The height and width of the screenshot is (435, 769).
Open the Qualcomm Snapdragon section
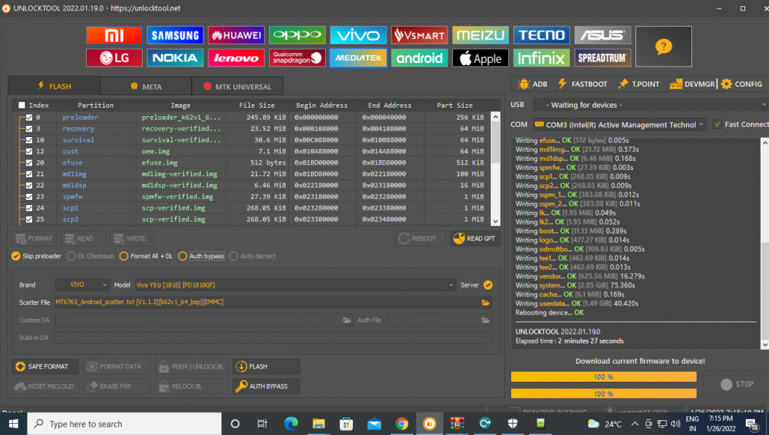(297, 58)
